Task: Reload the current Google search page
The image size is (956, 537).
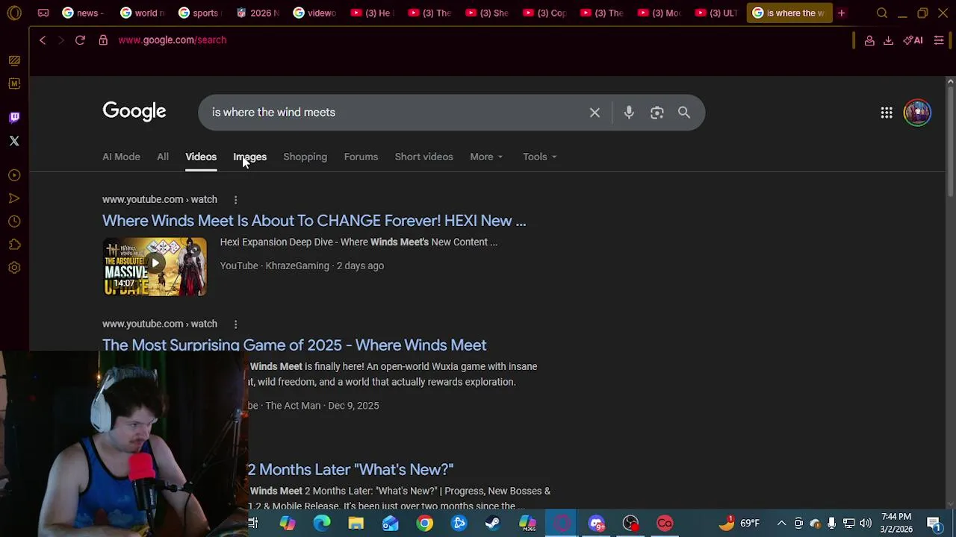Action: (80, 40)
